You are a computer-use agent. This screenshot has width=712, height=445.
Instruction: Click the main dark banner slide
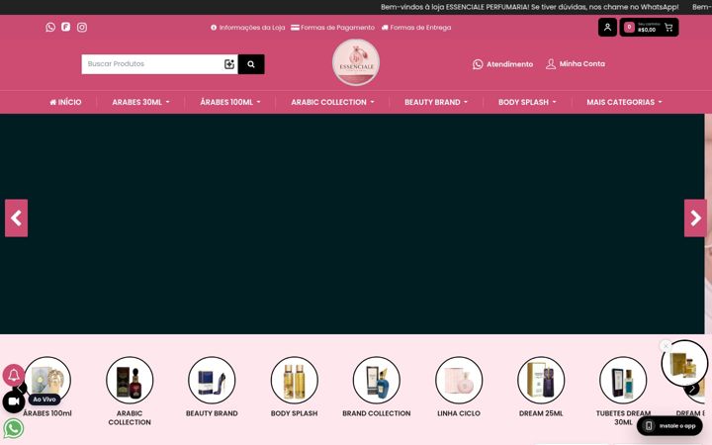pos(352,223)
